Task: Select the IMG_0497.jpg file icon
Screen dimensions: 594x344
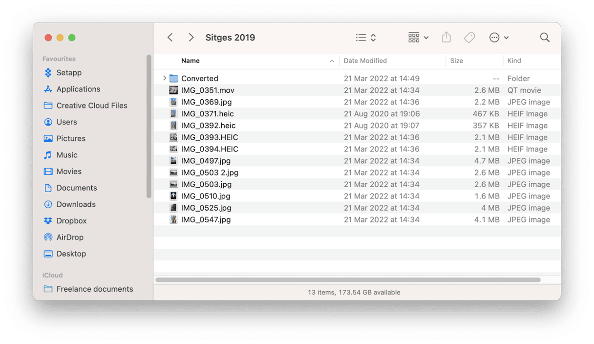Action: click(173, 160)
